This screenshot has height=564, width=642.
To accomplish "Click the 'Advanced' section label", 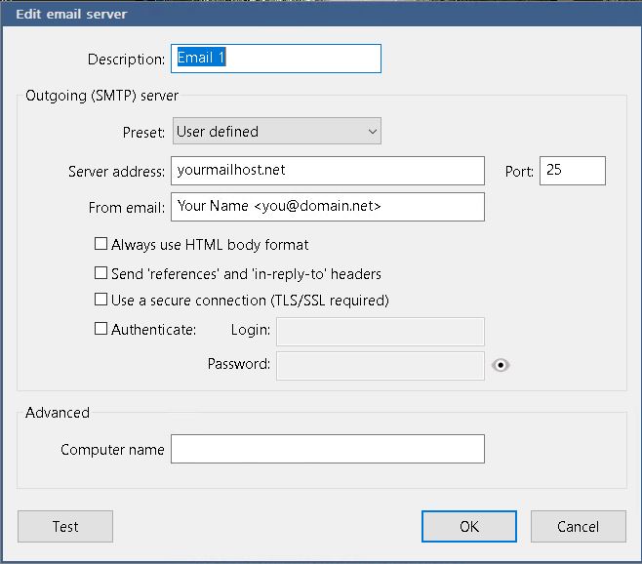I will click(x=58, y=413).
